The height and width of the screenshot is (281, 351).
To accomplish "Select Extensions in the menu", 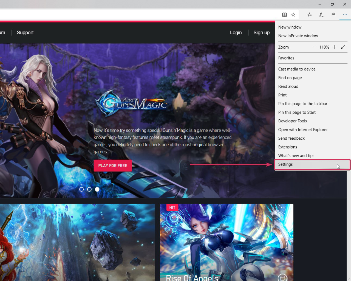I will point(287,147).
